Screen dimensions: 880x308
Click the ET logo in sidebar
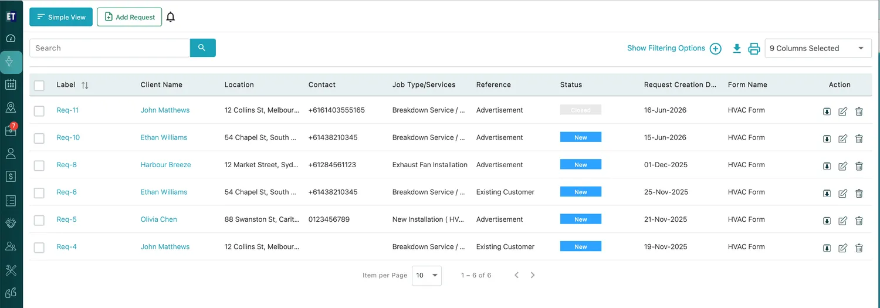point(11,16)
